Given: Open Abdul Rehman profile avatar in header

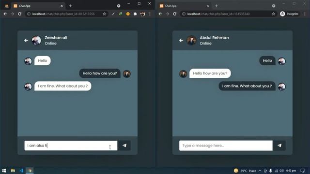Looking at the screenshot, I should click(191, 41).
